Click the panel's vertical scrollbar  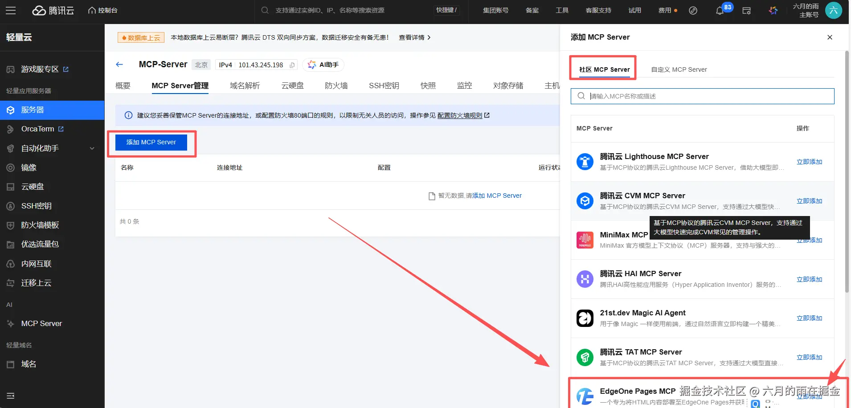point(847,171)
